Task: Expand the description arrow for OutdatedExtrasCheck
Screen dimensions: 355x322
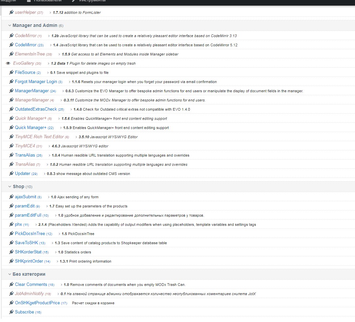Action: [x=71, y=109]
